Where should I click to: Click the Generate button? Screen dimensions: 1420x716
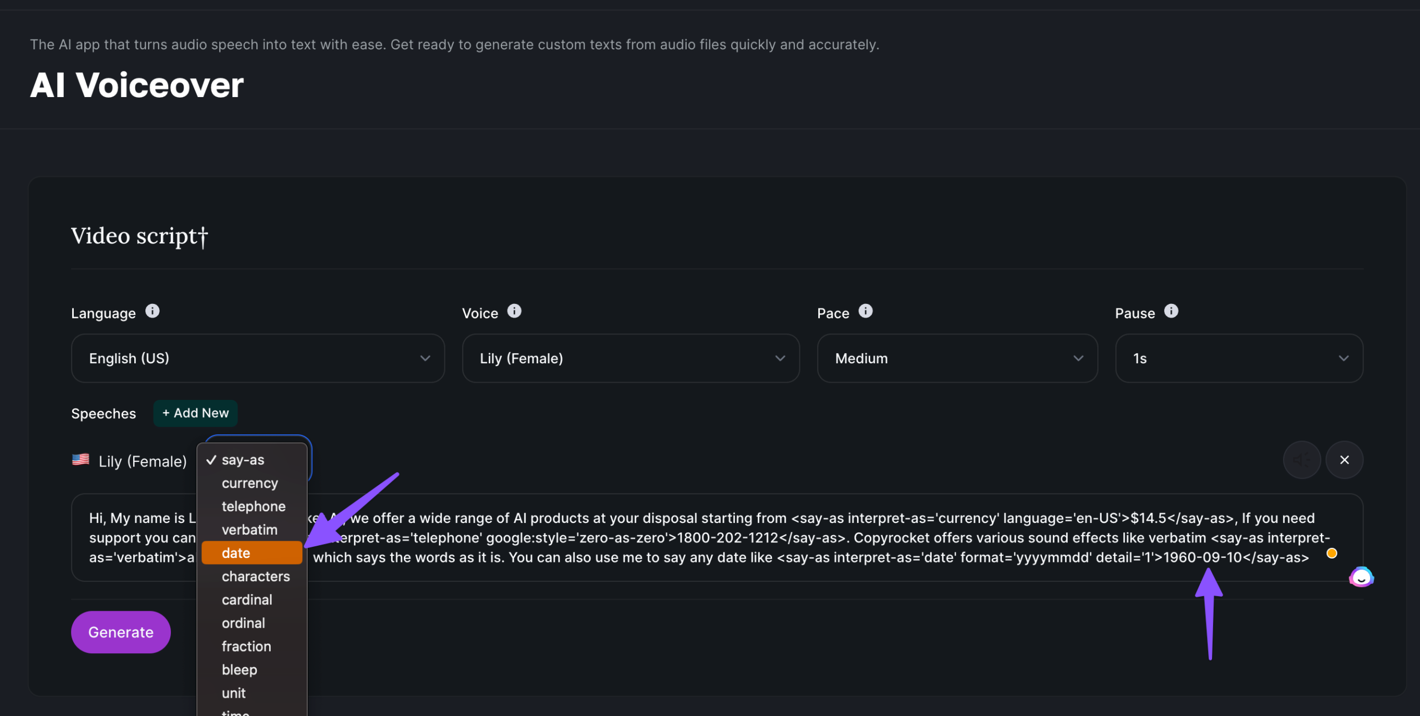pos(120,632)
